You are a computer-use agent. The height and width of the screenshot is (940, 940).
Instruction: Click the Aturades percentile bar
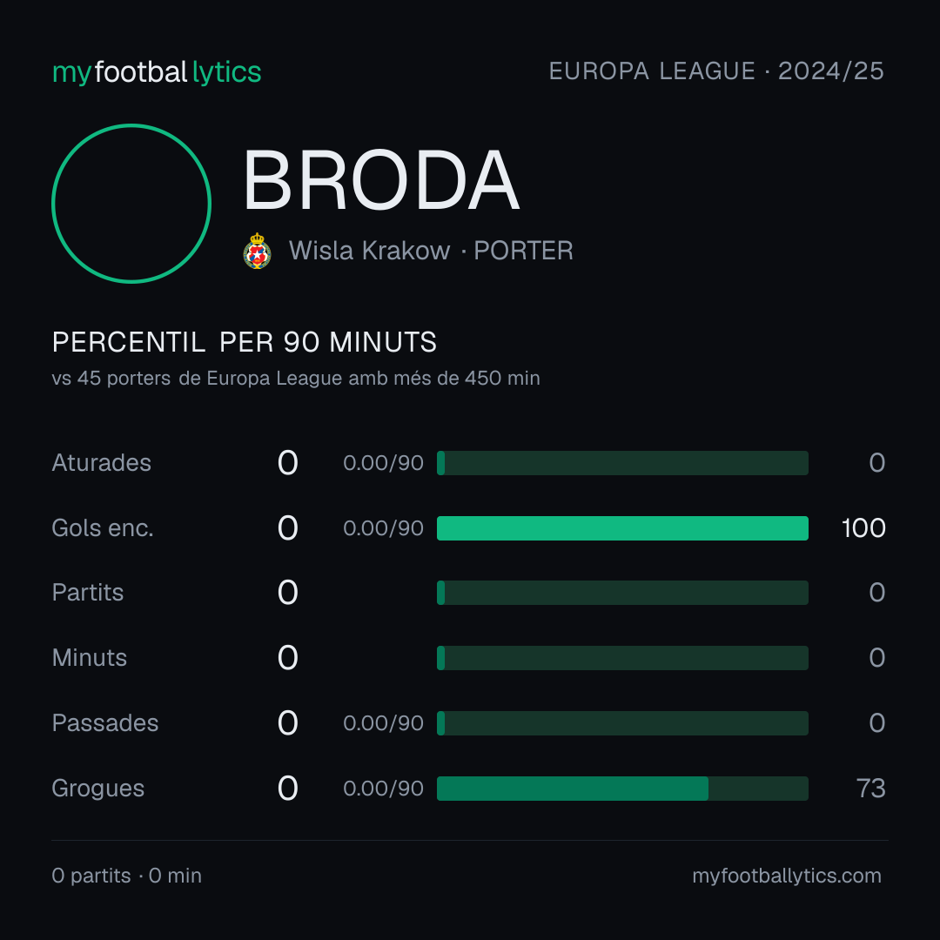click(622, 463)
